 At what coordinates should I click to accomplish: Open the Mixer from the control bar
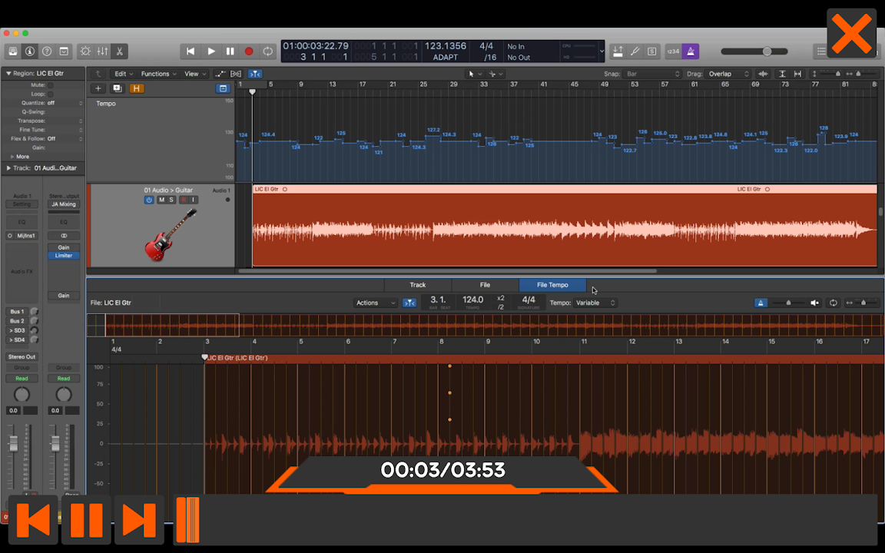[102, 51]
